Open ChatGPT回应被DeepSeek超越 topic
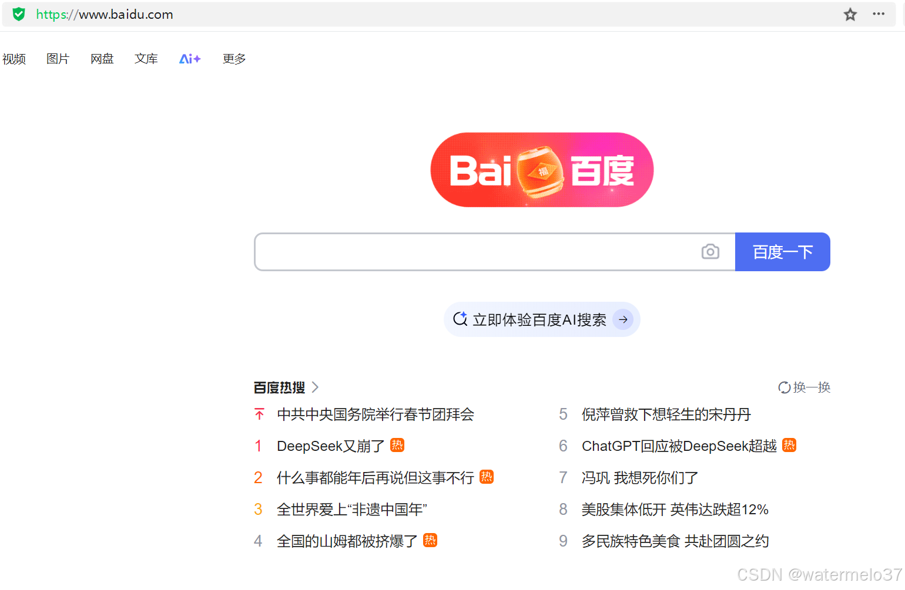 (x=679, y=446)
